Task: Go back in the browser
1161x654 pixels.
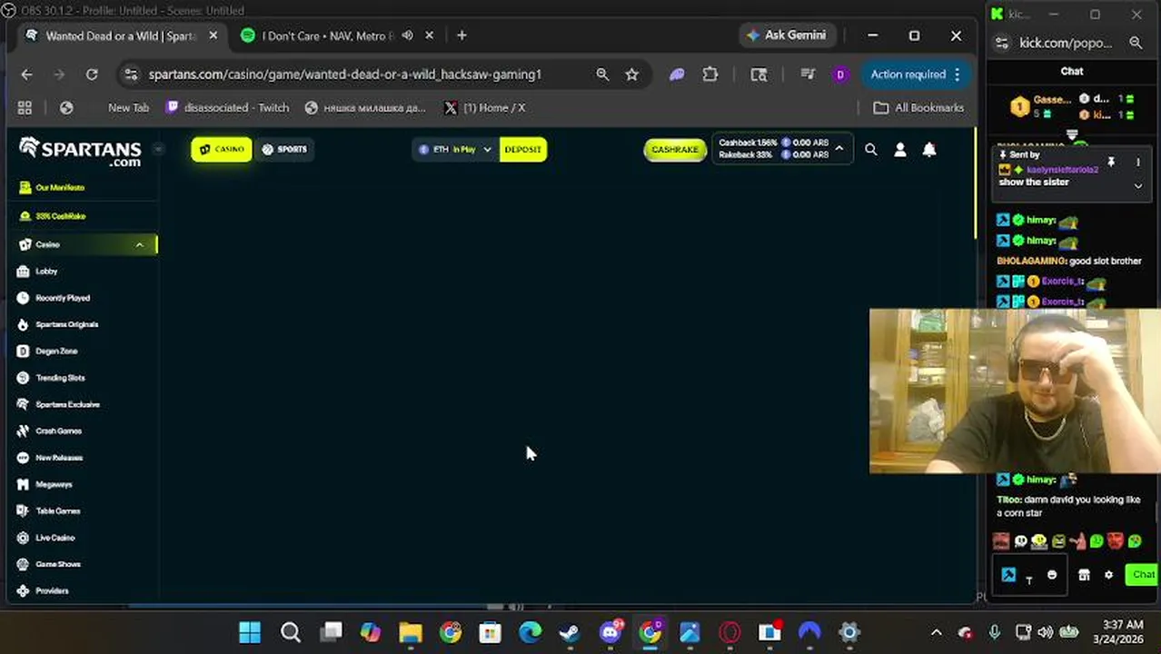Action: click(x=26, y=74)
